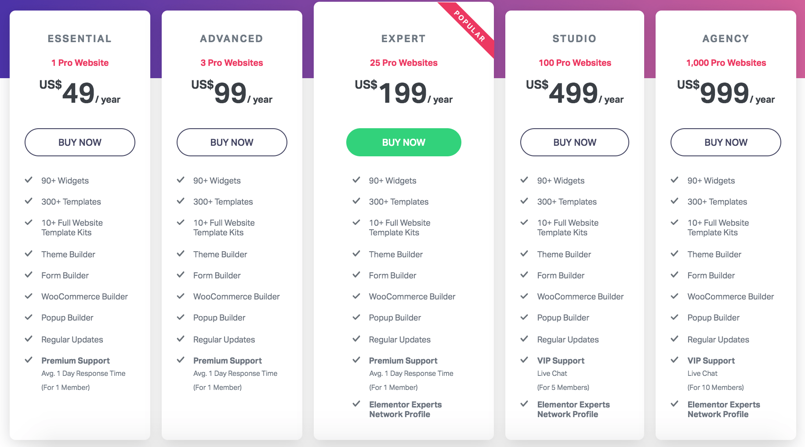This screenshot has width=805, height=447.
Task: Click the Popular ribbon on Expert plan
Action: pyautogui.click(x=469, y=26)
